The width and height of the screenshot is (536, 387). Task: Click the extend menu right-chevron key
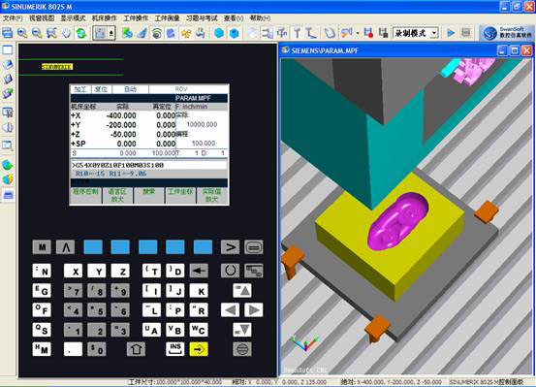click(230, 247)
